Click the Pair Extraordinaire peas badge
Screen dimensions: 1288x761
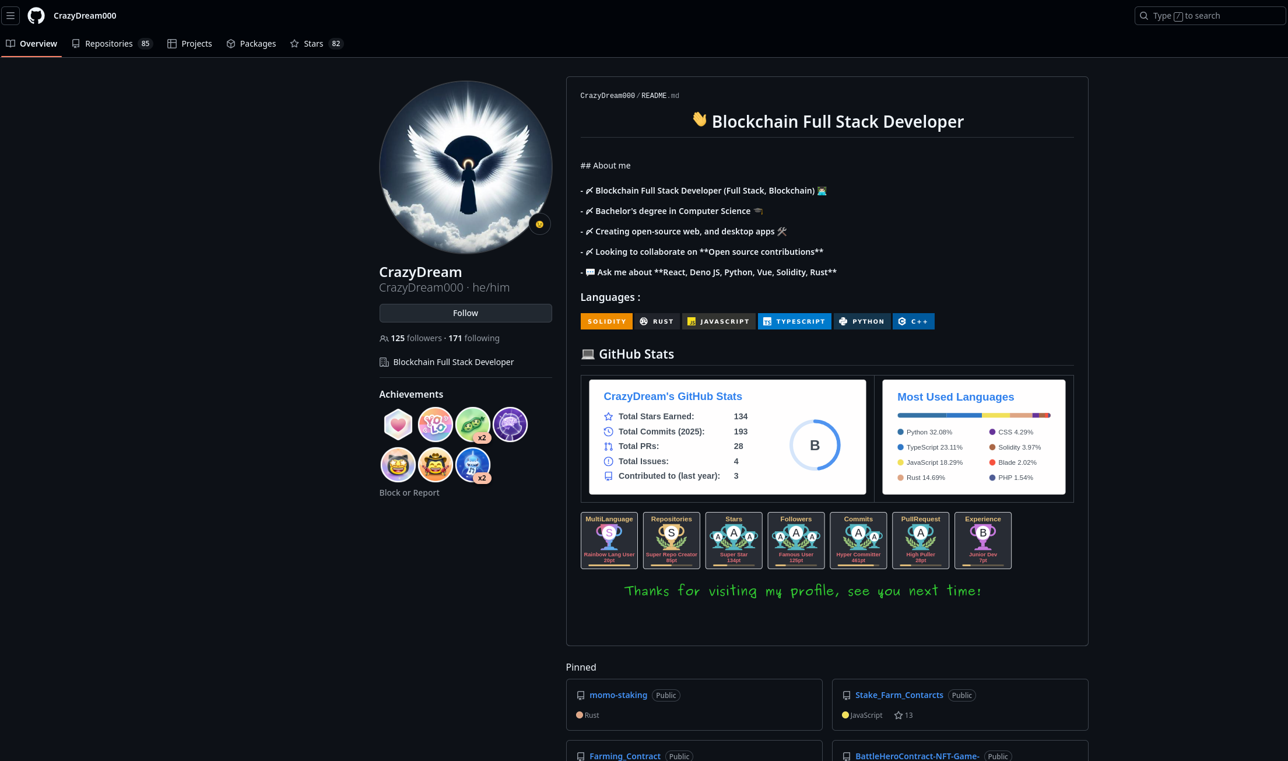click(473, 425)
